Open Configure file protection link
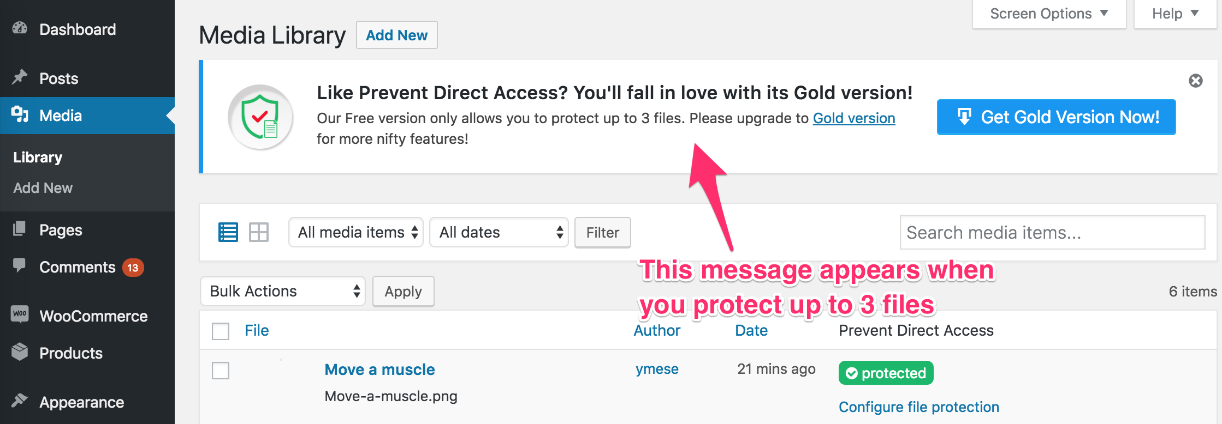Viewport: 1222px width, 424px height. click(x=919, y=407)
